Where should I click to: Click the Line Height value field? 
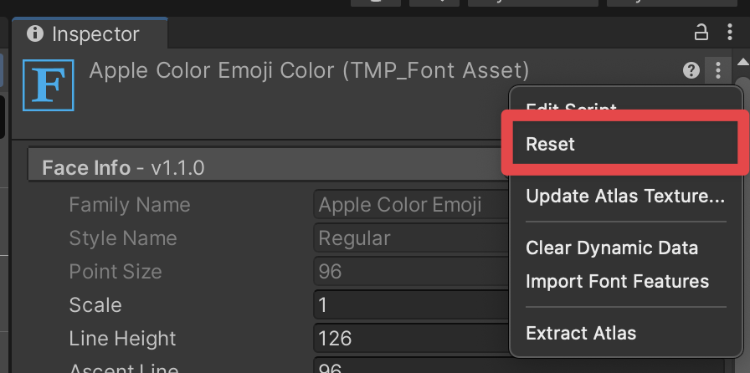[x=410, y=339]
